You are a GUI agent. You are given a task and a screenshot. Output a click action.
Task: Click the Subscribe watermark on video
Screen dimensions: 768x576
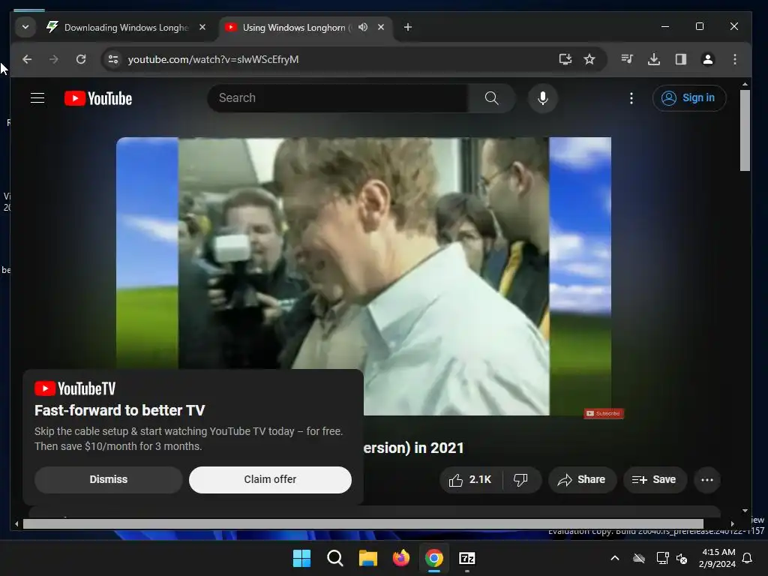tap(604, 413)
